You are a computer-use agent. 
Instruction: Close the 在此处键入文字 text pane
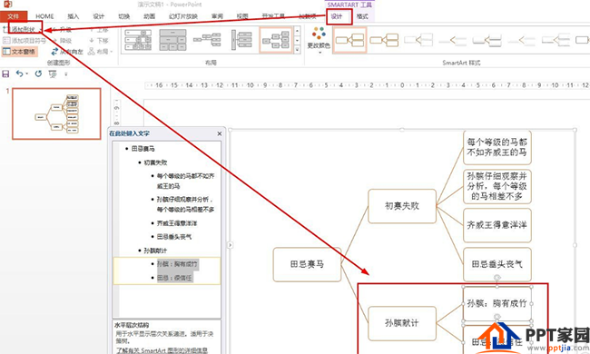click(x=220, y=133)
